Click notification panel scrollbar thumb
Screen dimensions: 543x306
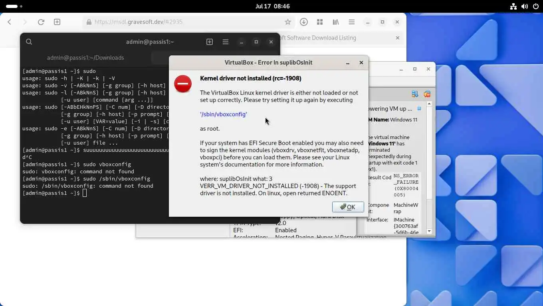[429, 153]
